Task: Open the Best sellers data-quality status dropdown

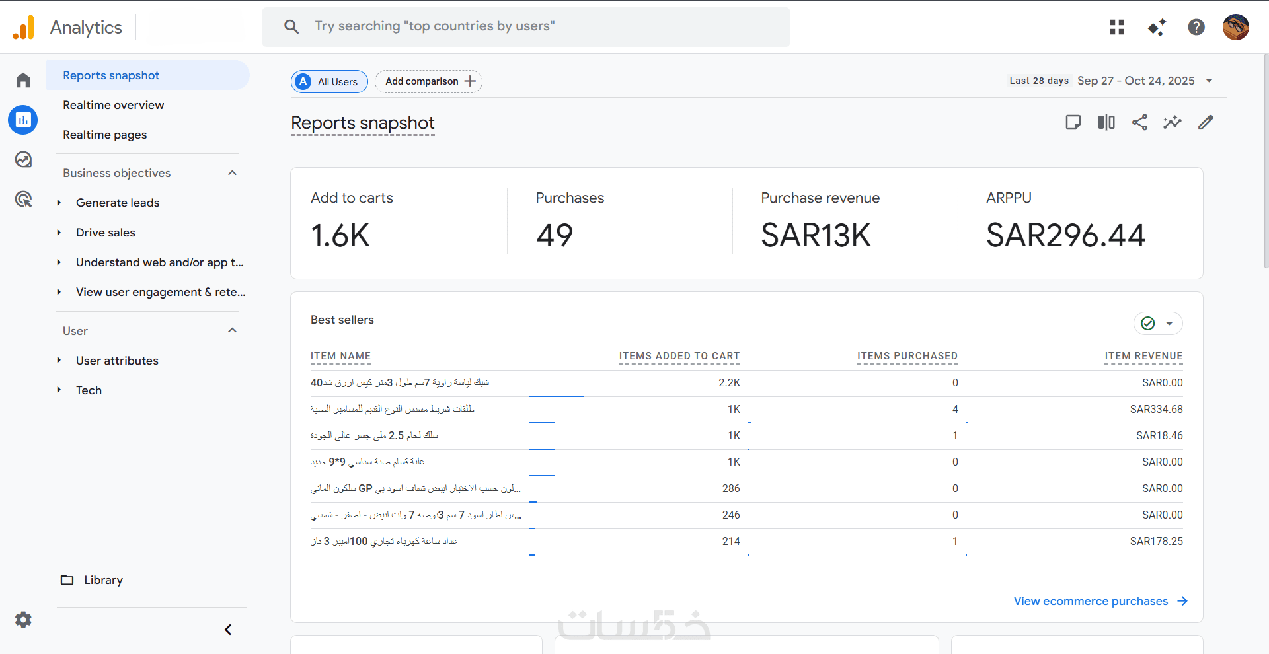Action: (x=1158, y=324)
